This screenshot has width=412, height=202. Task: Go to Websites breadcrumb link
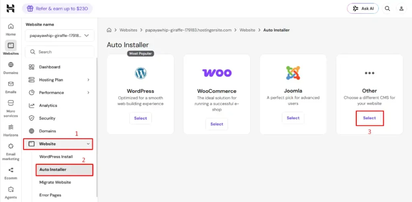(x=128, y=30)
